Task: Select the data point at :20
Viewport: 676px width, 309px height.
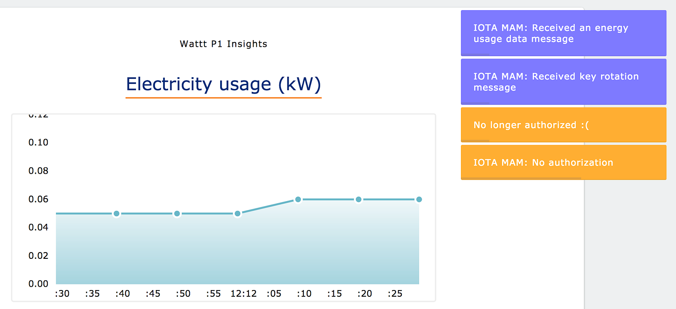Action: pos(358,199)
